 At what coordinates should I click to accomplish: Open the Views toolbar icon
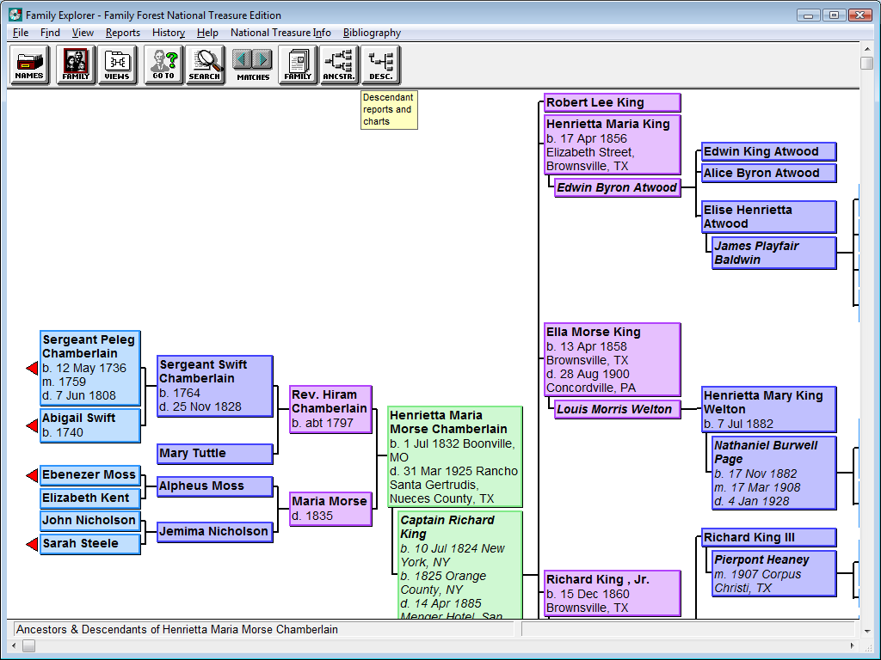(x=117, y=65)
